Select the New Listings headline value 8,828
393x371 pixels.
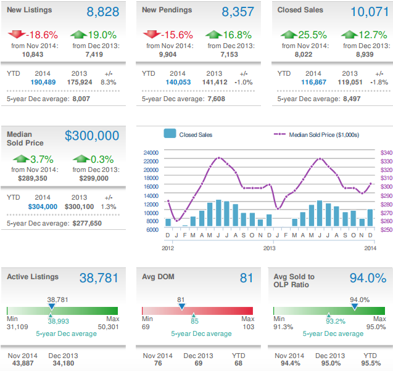tap(103, 12)
